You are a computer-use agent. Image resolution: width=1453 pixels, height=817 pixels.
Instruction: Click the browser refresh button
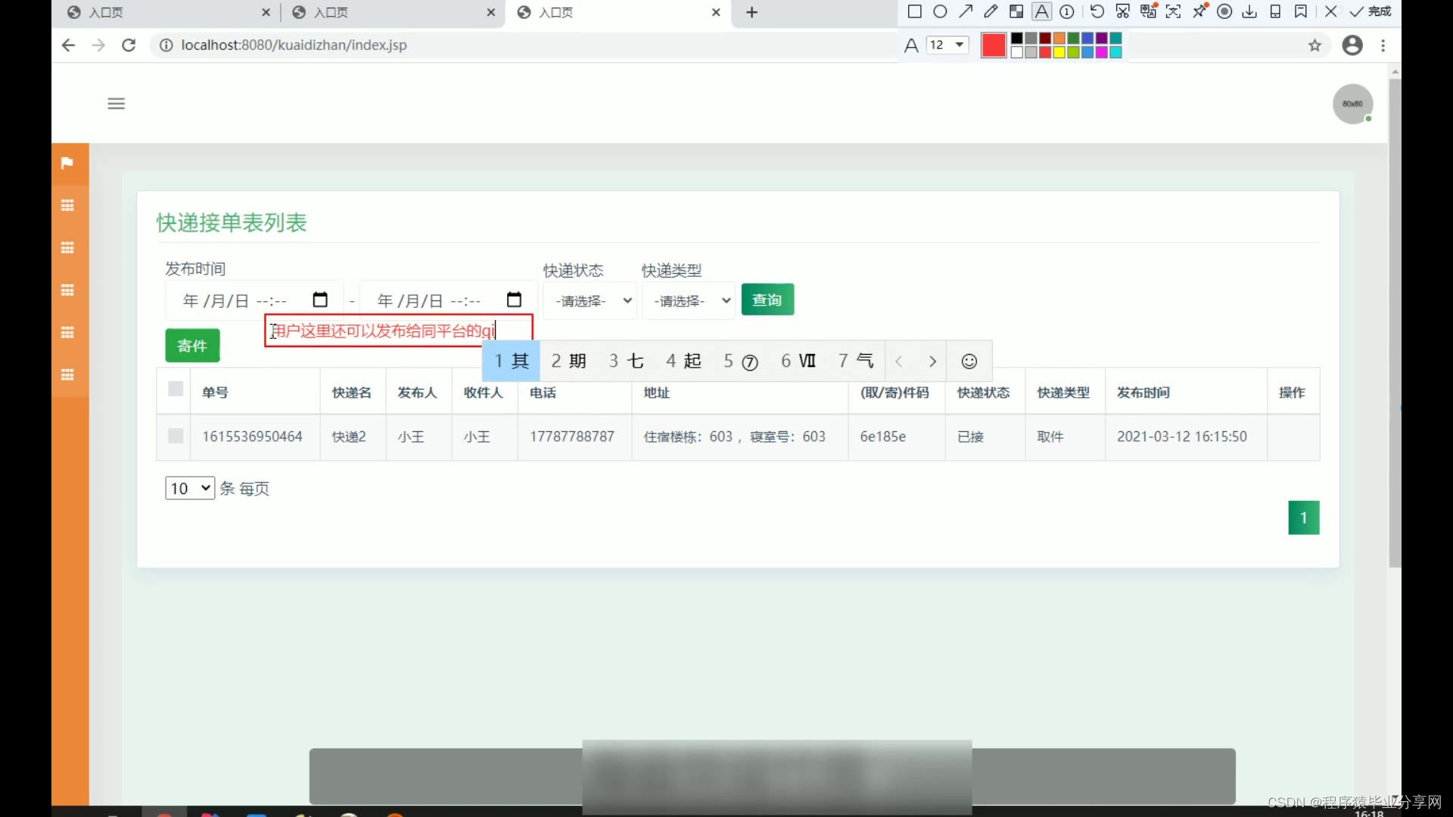[x=128, y=44]
